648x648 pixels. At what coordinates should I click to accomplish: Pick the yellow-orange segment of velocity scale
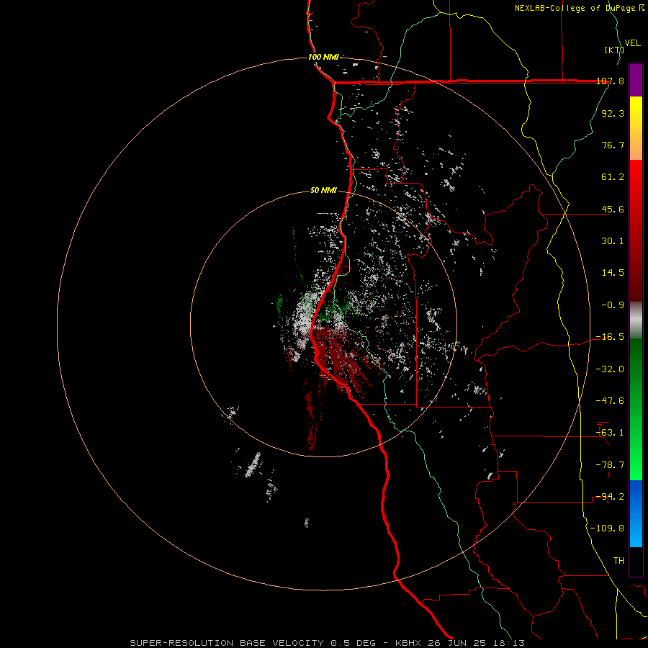tap(636, 128)
